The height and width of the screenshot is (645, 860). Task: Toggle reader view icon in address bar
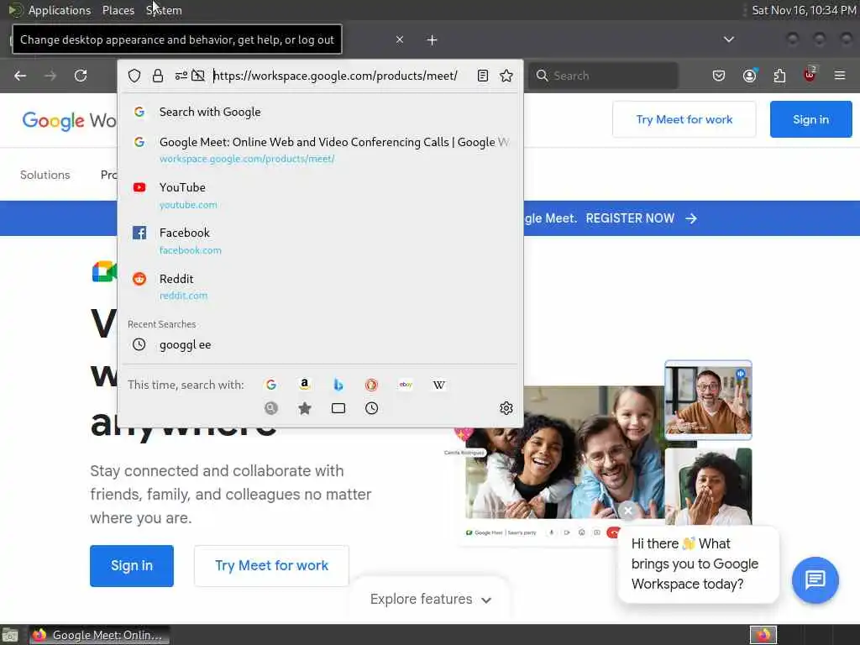point(483,76)
